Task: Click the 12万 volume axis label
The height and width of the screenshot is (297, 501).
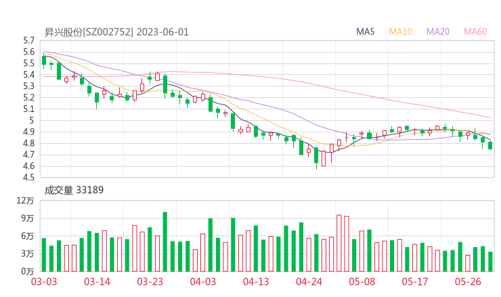Action: tap(25, 200)
